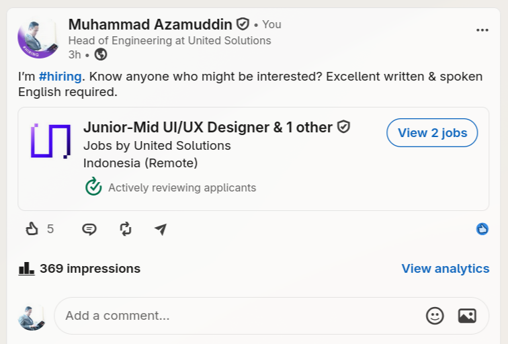Follow the #hiring hashtag link
This screenshot has width=508, height=344.
coord(60,77)
